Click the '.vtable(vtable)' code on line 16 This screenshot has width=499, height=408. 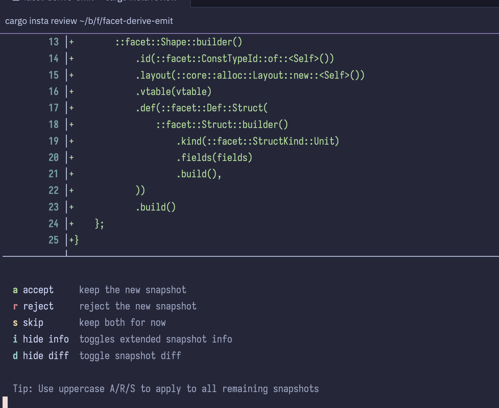coord(173,91)
